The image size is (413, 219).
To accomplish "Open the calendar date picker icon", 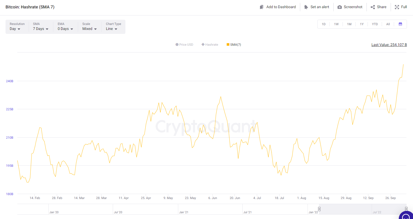I will point(400,24).
